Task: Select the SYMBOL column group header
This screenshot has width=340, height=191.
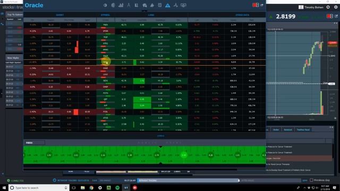Action: (105, 15)
